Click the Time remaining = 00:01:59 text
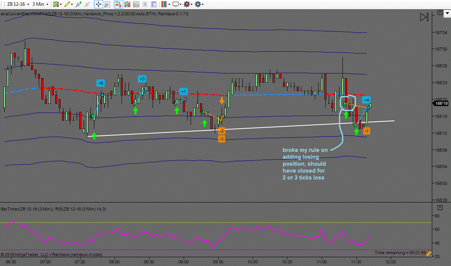The width and height of the screenshot is (451, 266). click(x=400, y=253)
